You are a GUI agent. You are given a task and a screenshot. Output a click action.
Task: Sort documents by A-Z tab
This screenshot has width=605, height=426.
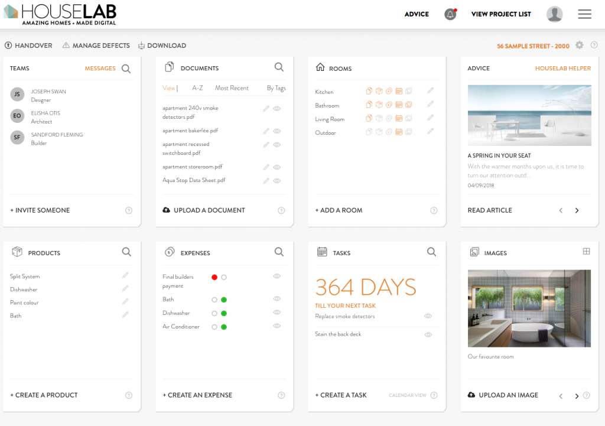(197, 88)
